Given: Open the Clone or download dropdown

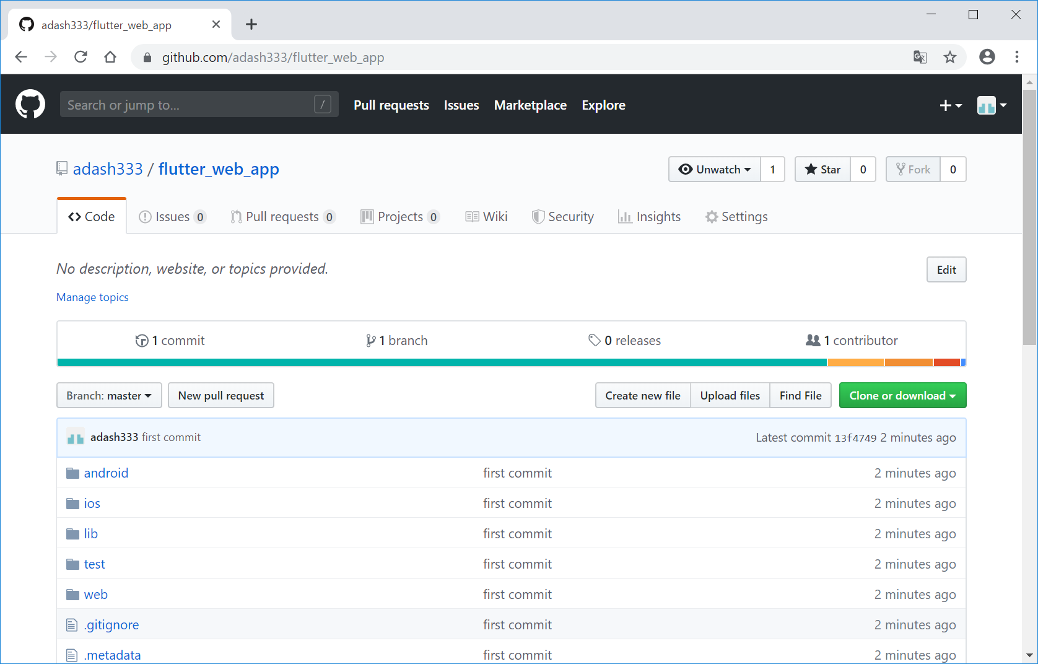Looking at the screenshot, I should (902, 396).
